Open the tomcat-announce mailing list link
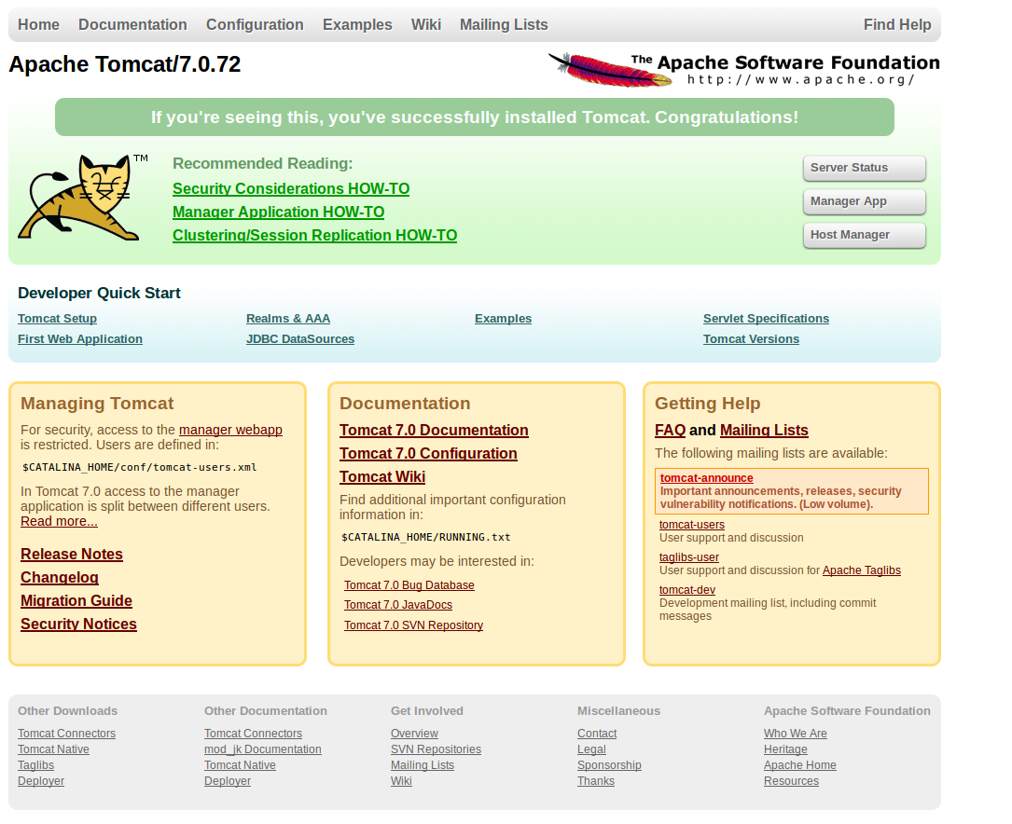Viewport: 1012px width, 824px height. tap(707, 478)
